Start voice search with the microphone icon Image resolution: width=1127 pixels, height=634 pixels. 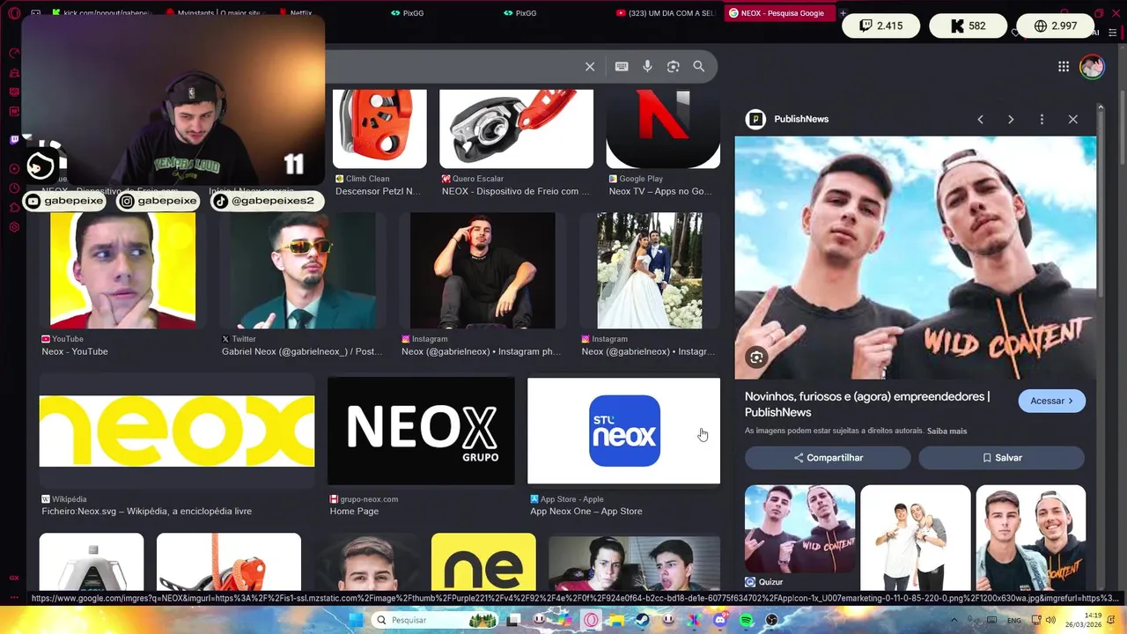pos(647,67)
